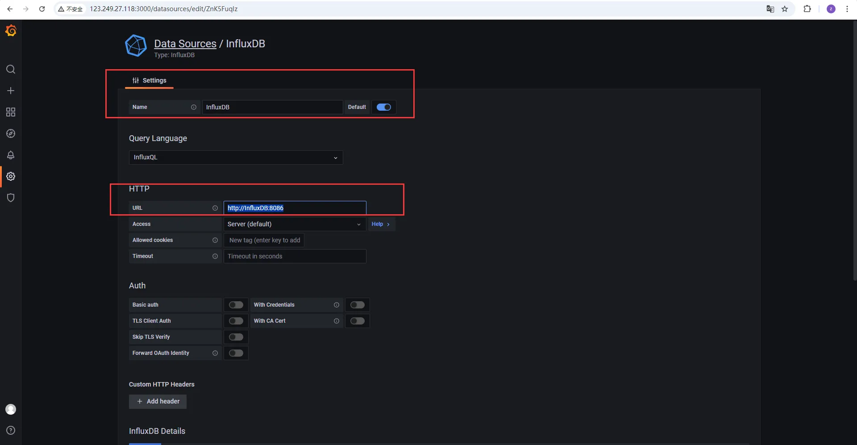Click the info icon beside URL
Viewport: 857px width, 445px height.
pos(215,208)
